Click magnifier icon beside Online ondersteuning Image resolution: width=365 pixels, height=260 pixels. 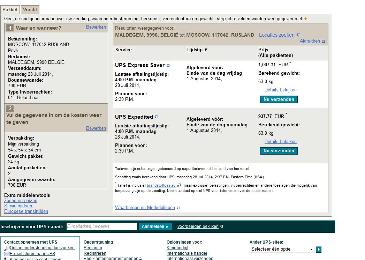(x=7, y=248)
